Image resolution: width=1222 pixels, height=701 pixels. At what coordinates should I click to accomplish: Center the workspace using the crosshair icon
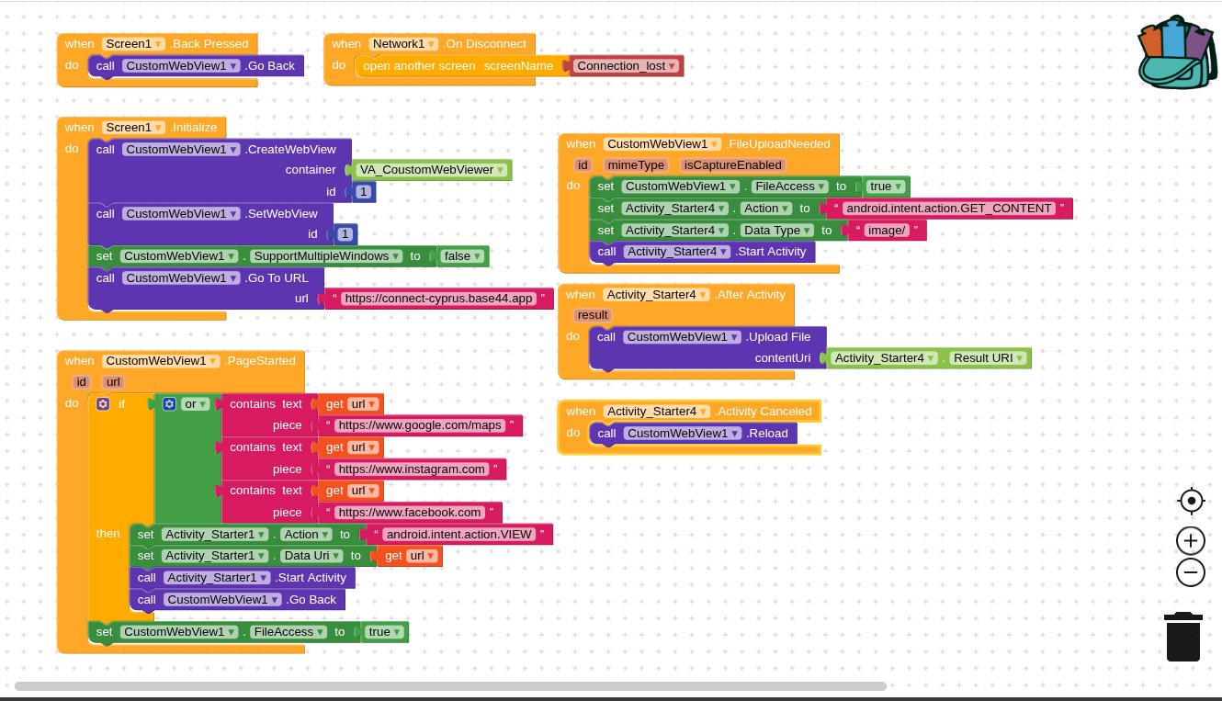pyautogui.click(x=1191, y=501)
